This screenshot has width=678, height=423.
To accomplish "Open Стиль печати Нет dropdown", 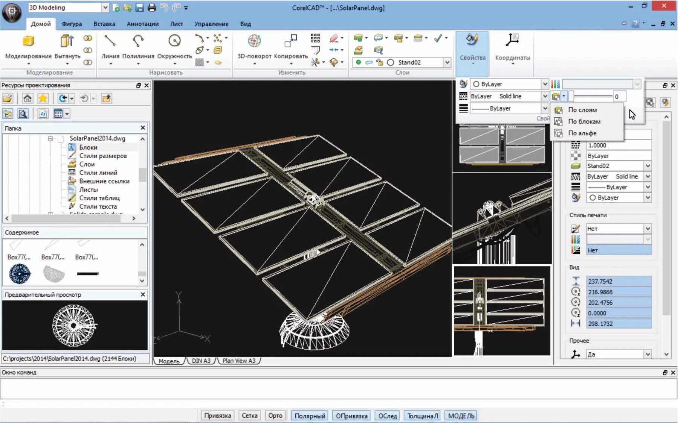I will point(647,229).
